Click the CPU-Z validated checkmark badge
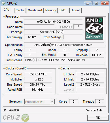Screen dimensions: 110x123 tap(25, 118)
